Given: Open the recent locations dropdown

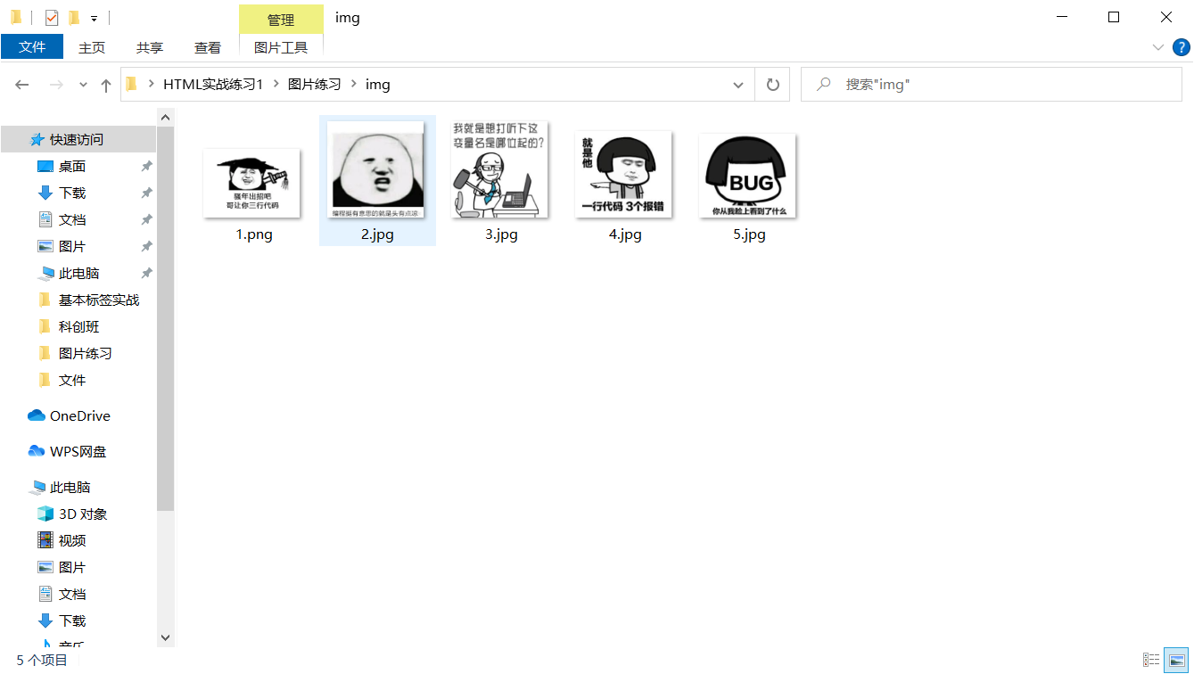Looking at the screenshot, I should coord(83,85).
